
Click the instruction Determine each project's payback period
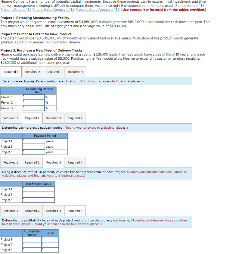(33, 128)
